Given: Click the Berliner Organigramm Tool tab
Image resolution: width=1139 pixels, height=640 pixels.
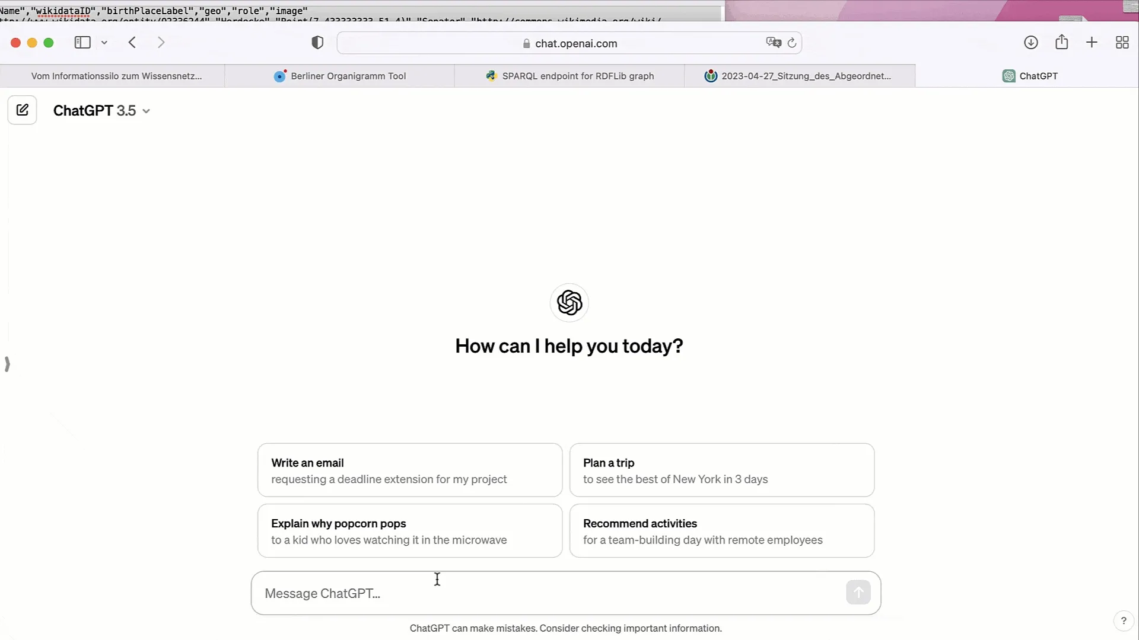Looking at the screenshot, I should pos(347,76).
